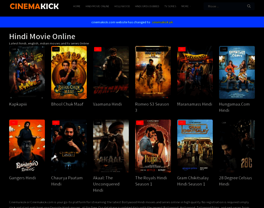The image size is (264, 208).
Task: Open the CinemaKick logo homepage
Action: [x=34, y=6]
